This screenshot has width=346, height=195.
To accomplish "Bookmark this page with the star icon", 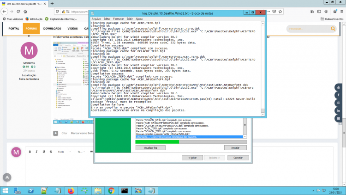I will (280, 12).
